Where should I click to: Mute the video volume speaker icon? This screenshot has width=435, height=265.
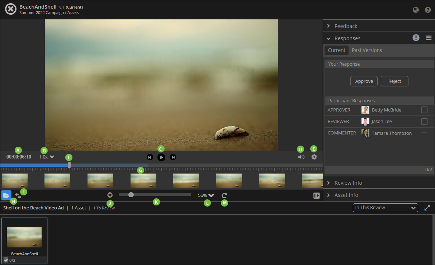point(301,157)
